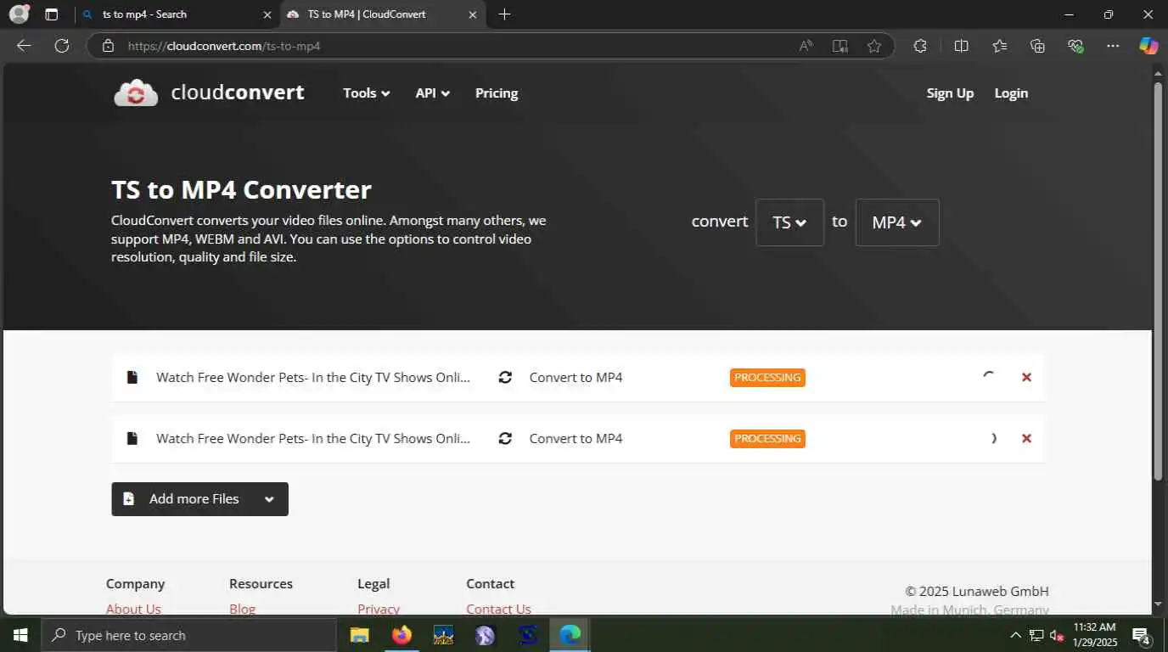Click the page vertical scrollbar thumb
Screen dimensions: 1168x652
[x=1159, y=280]
